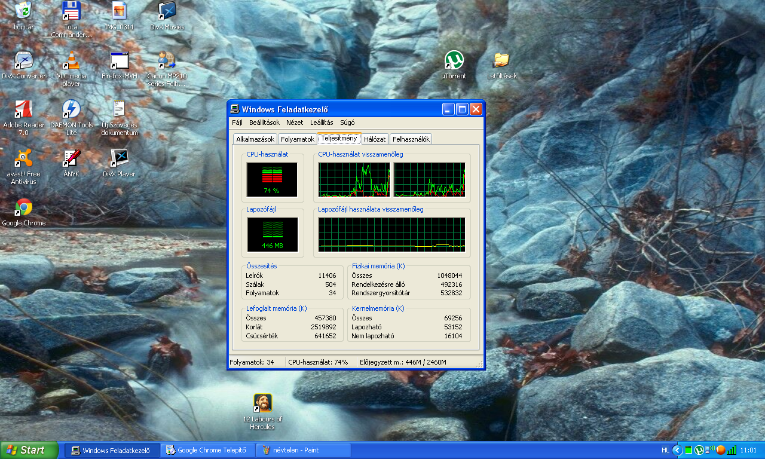Image resolution: width=765 pixels, height=459 pixels.
Task: Switch to the Alkalmazások tab
Action: point(255,139)
